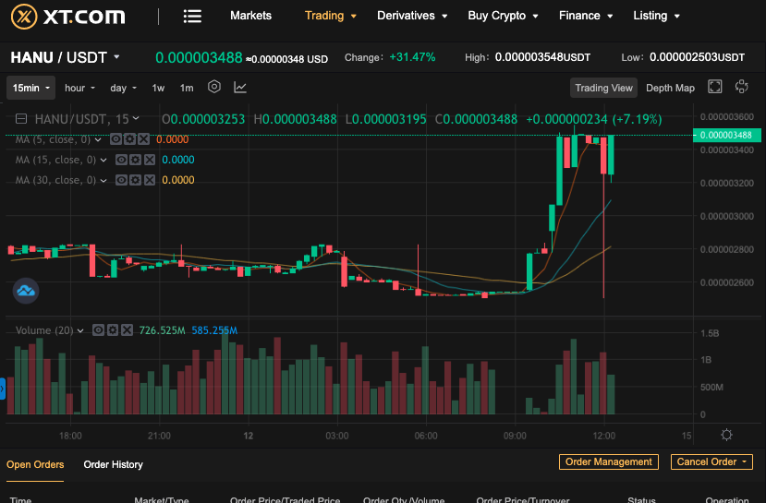
Task: Open the indicators line-chart icon
Action: 240,88
